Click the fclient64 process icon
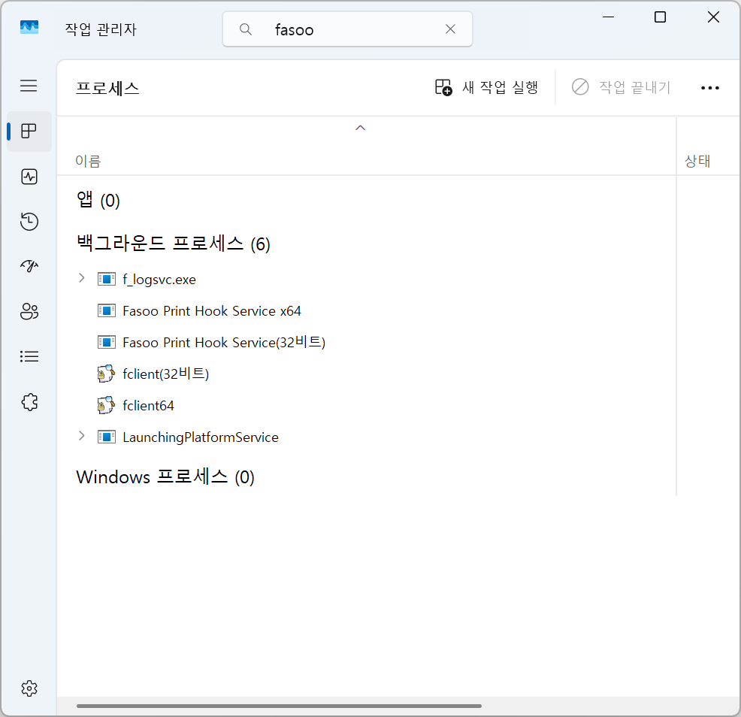This screenshot has height=717, width=741. [x=106, y=405]
